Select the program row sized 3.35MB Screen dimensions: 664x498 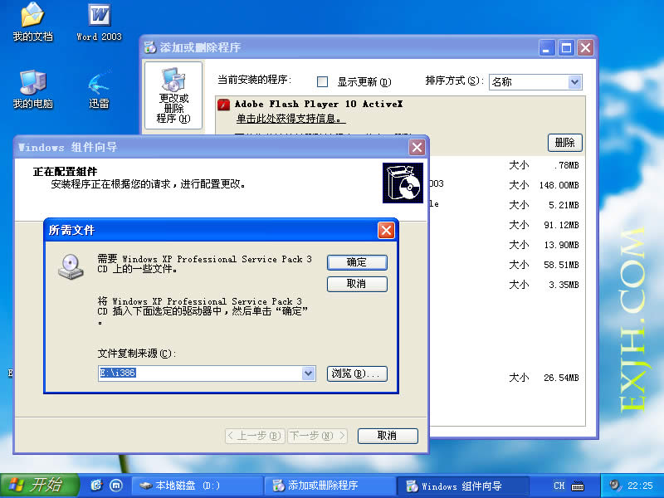coord(506,285)
